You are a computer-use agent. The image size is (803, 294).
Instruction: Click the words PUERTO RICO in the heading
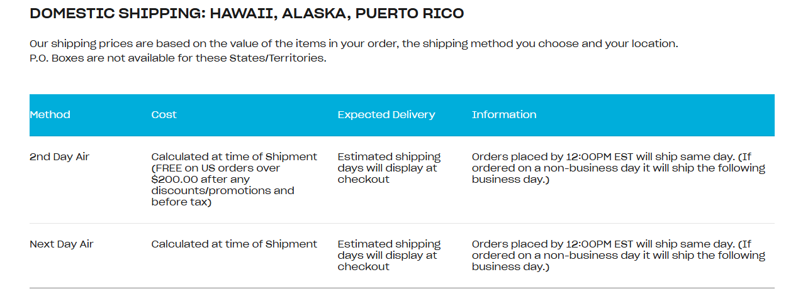[410, 13]
